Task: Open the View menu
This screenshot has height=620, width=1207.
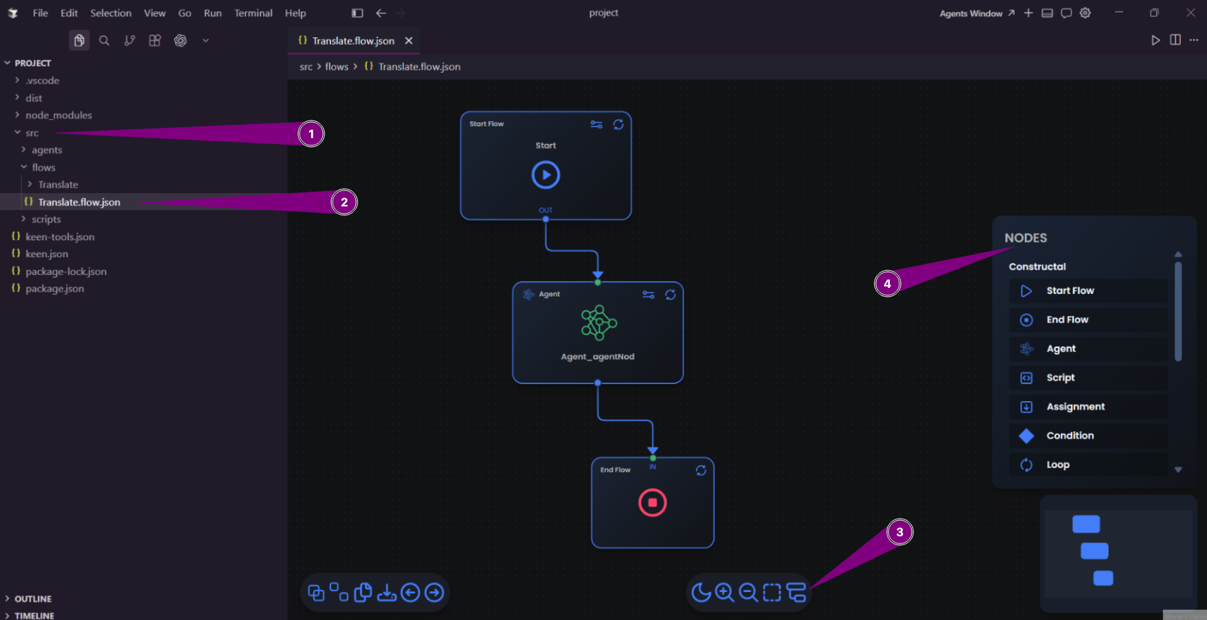Action: 154,13
